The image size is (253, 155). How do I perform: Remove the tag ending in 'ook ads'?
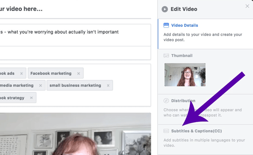pos(22,74)
